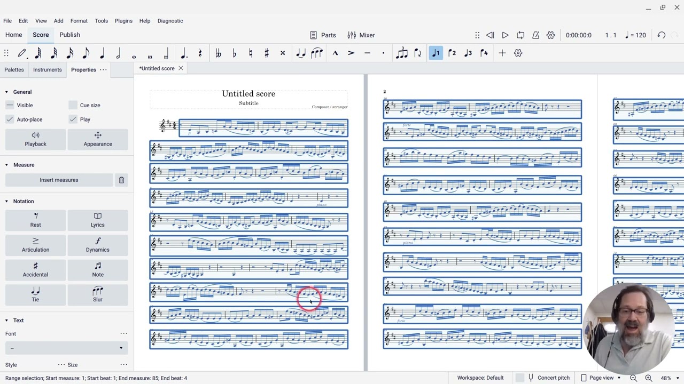This screenshot has height=384, width=684.
Task: Switch to the Palettes tab
Action: coord(14,69)
